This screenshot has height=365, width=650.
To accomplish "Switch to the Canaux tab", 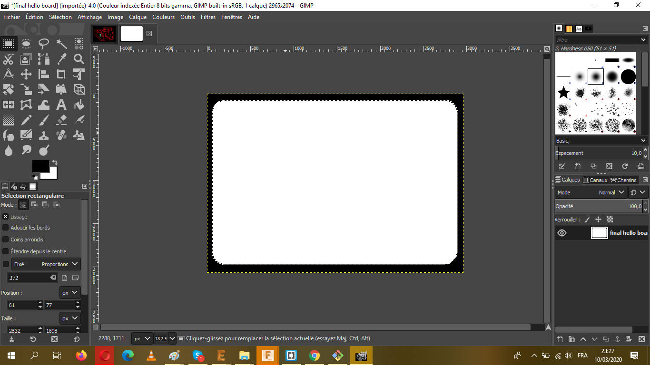I will pyautogui.click(x=595, y=180).
